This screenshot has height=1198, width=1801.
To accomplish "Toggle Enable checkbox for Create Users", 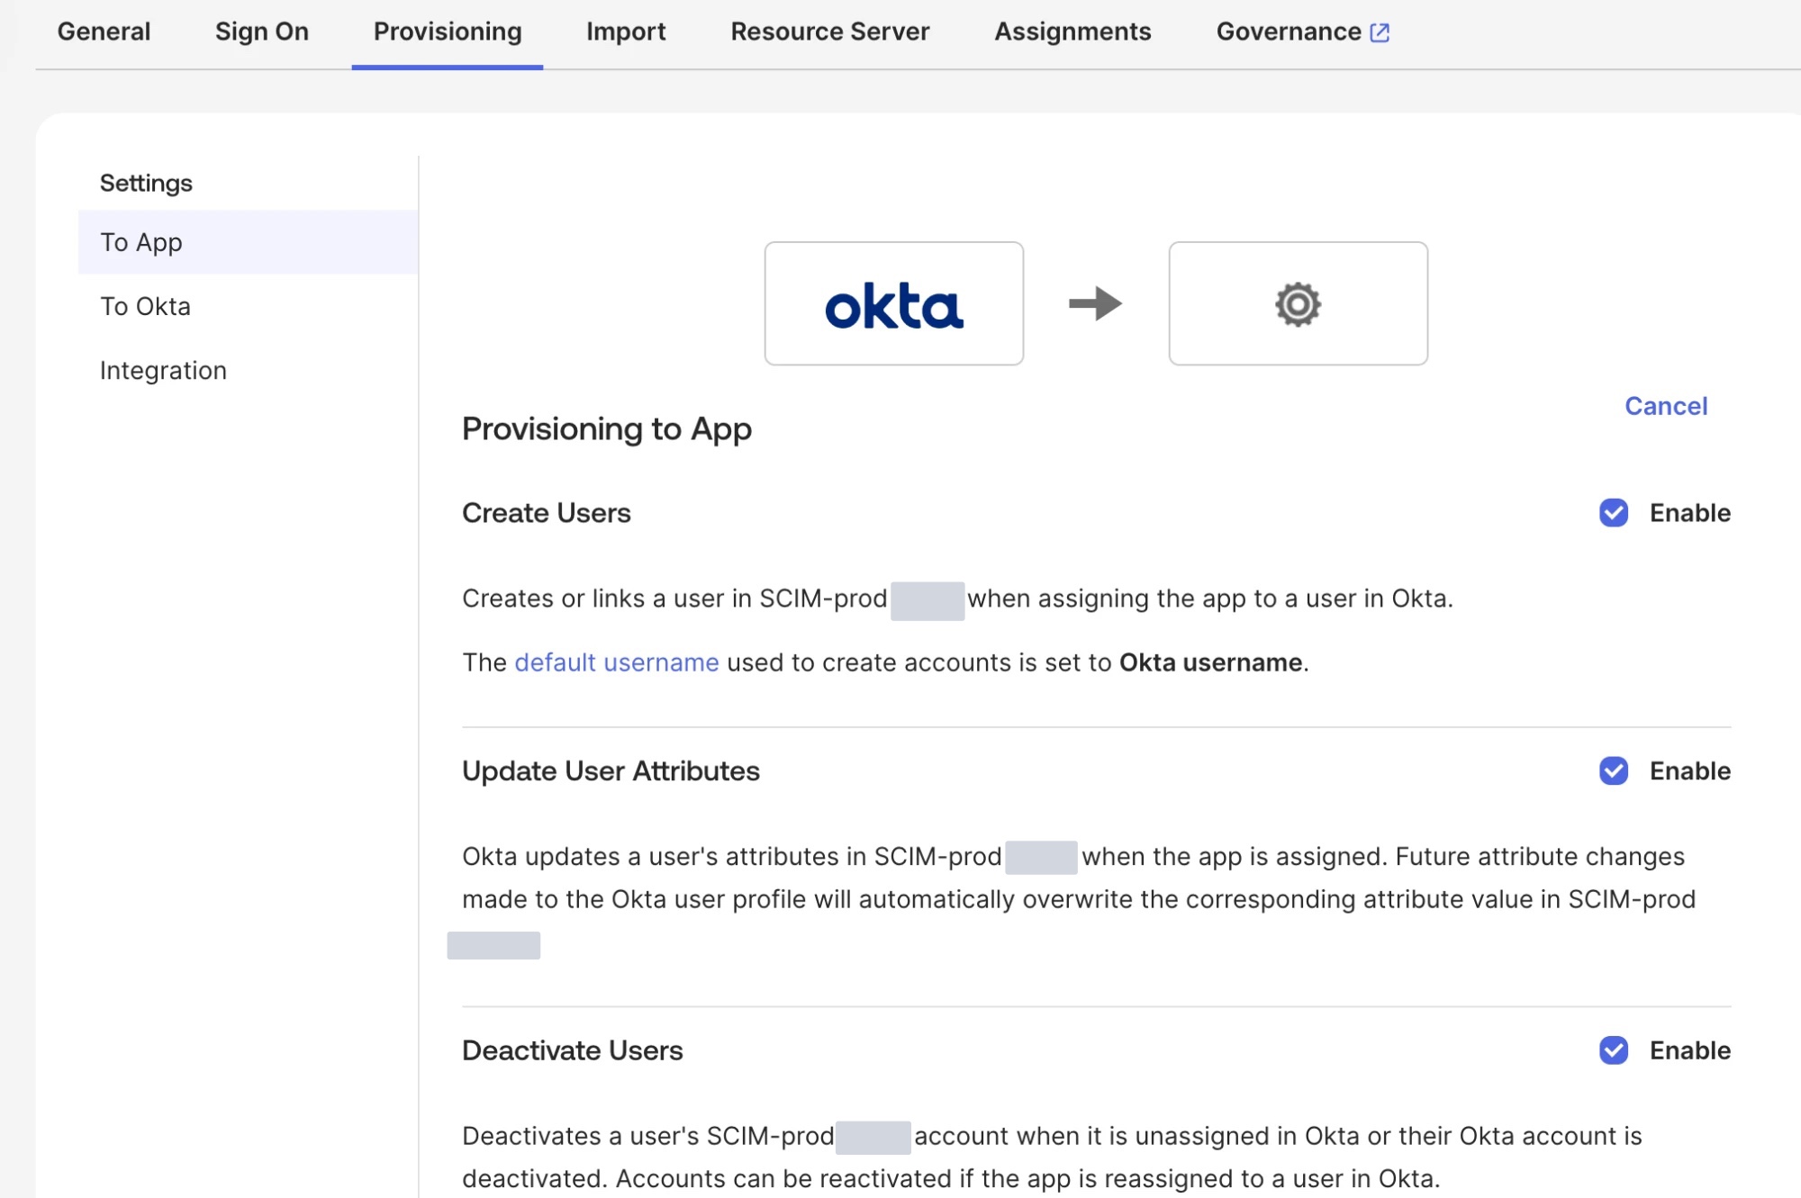I will point(1614,512).
